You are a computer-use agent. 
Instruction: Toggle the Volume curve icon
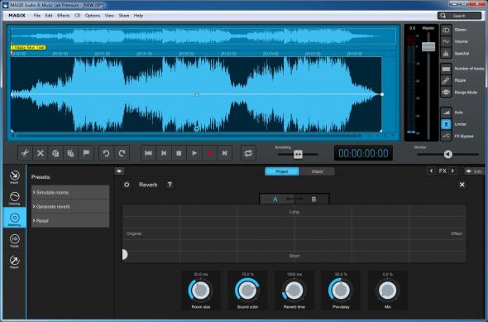click(446, 41)
